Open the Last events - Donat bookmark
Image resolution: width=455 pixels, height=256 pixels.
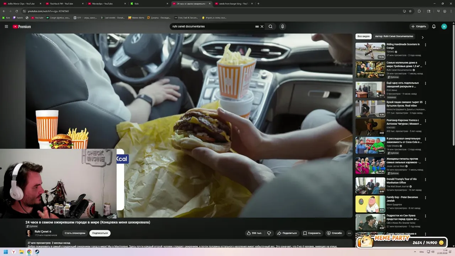[113, 18]
